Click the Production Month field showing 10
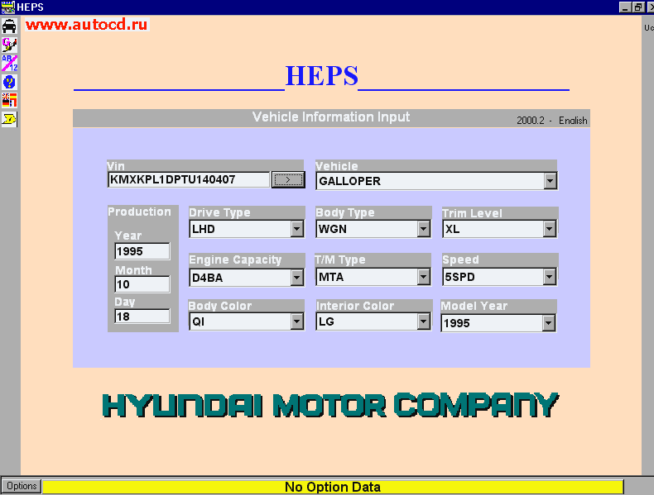 [x=142, y=284]
